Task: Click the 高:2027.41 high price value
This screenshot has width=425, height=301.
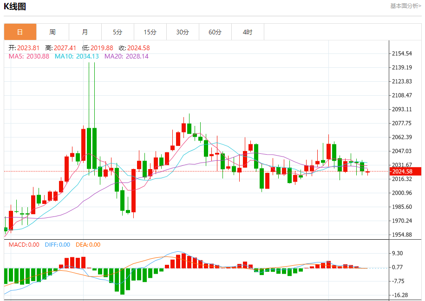Action: pos(61,48)
